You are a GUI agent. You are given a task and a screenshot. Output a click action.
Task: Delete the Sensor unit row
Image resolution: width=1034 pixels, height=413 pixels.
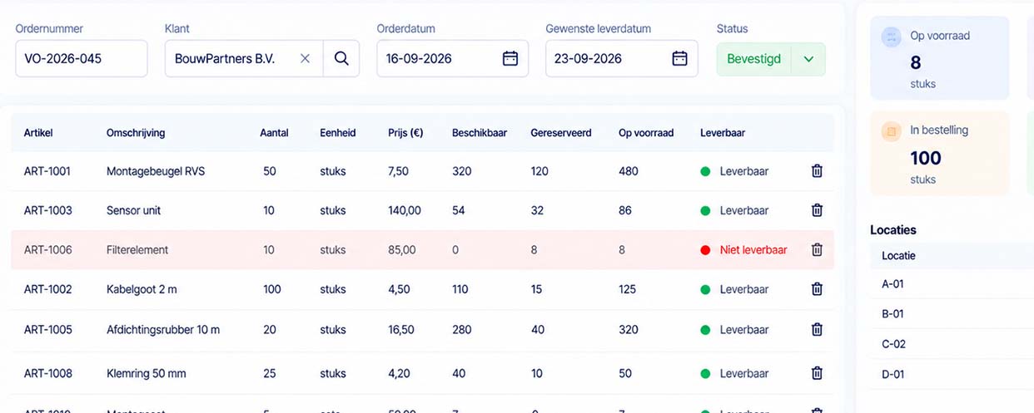(817, 210)
